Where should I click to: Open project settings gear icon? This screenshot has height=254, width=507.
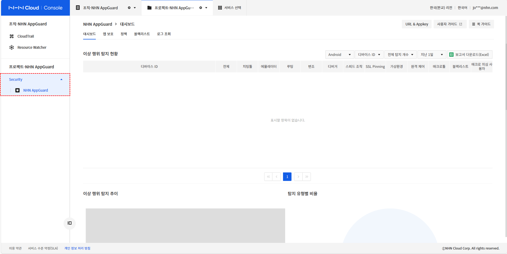[201, 8]
